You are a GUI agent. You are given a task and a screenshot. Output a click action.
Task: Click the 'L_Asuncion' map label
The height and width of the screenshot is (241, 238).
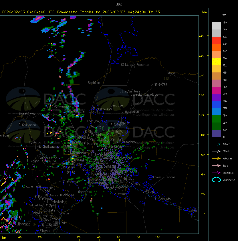click(130, 112)
